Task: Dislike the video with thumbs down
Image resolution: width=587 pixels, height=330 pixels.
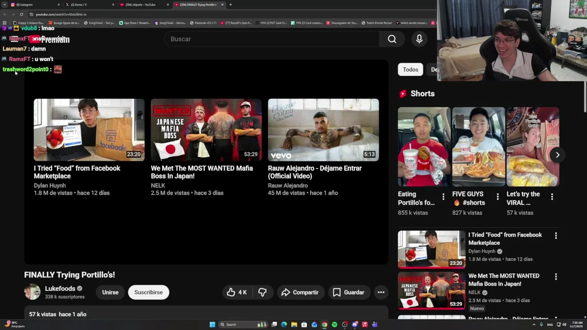Action: coord(262,292)
